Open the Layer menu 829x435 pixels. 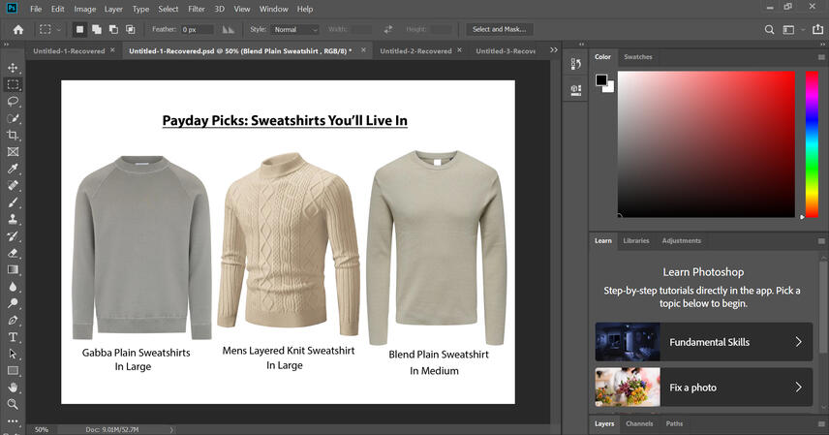[x=113, y=9]
